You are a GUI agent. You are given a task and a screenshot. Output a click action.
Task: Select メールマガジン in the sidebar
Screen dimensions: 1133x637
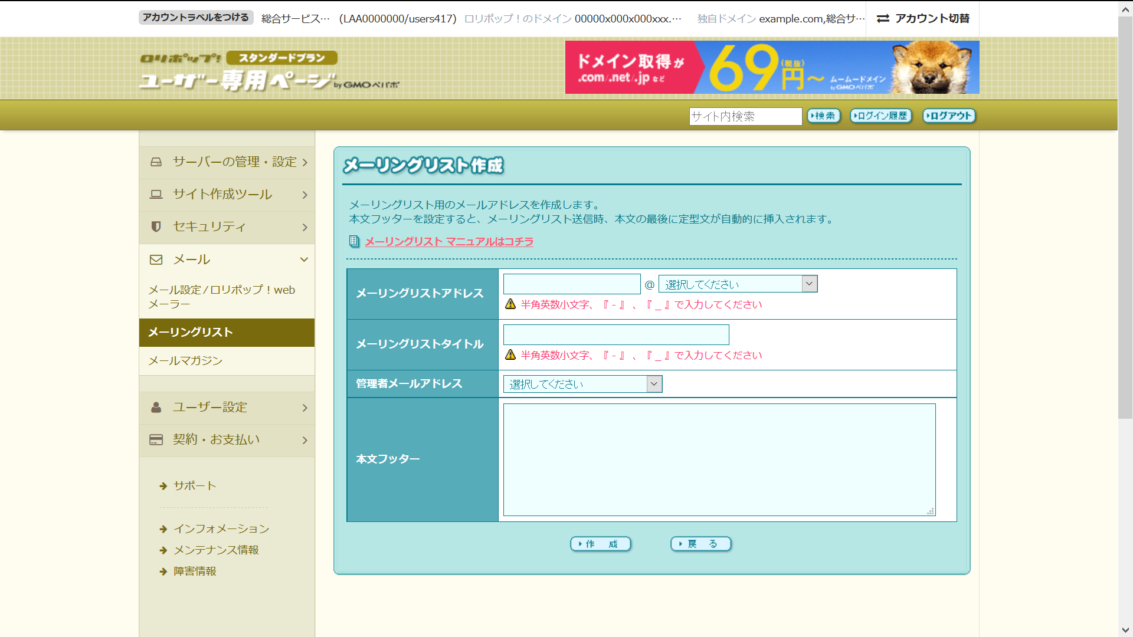point(185,361)
